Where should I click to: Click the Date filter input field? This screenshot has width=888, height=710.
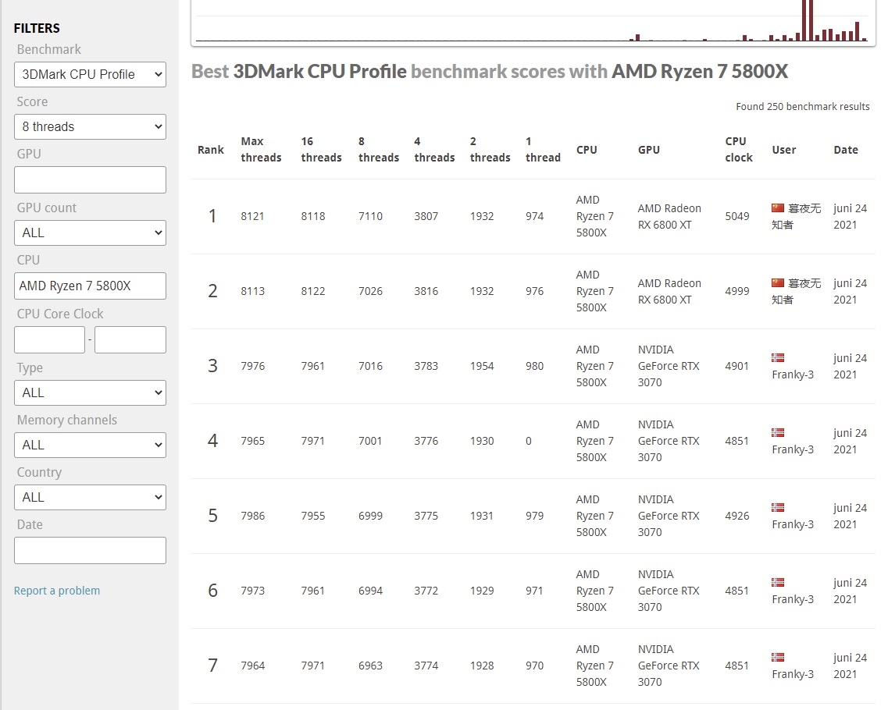tap(90, 551)
